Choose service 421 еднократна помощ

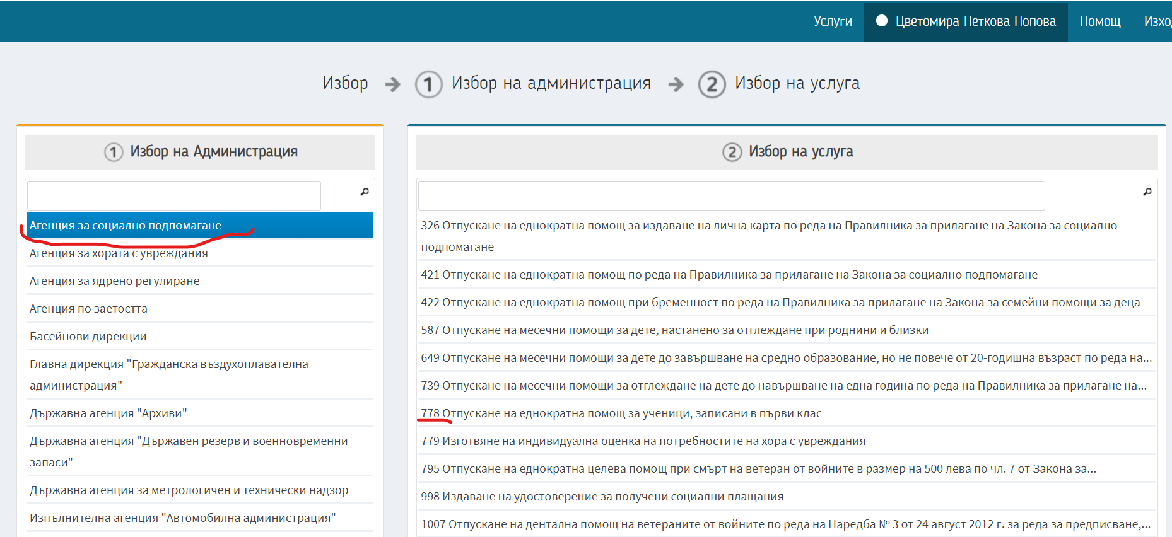[787, 274]
